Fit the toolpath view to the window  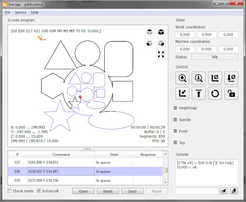161,55
